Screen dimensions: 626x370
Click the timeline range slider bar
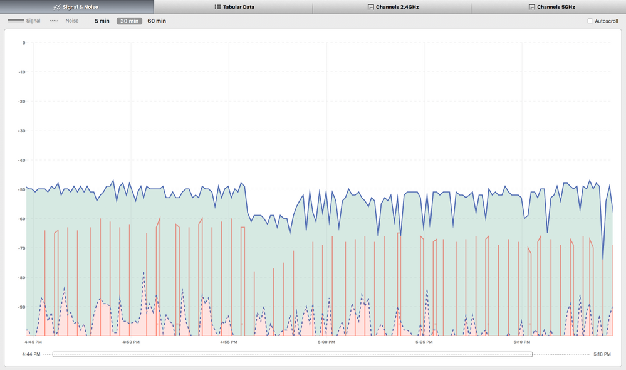pyautogui.click(x=292, y=354)
